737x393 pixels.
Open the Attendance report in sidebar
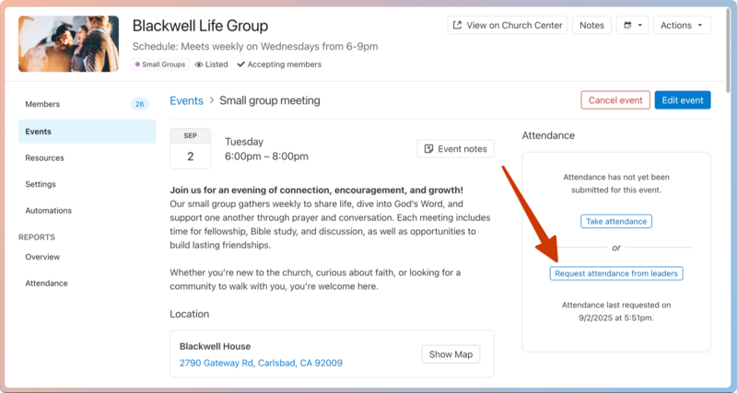[x=46, y=283]
